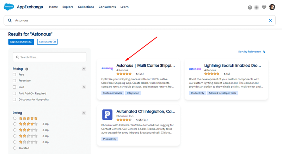Open favorites heart icon
Image resolution: width=282 pixels, height=154 pixels.
coord(264,7)
